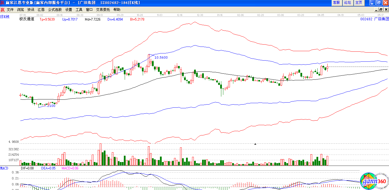This screenshot has width=389, height=190.
Task: Minimize the inner chart child window
Action: coord(376,9)
